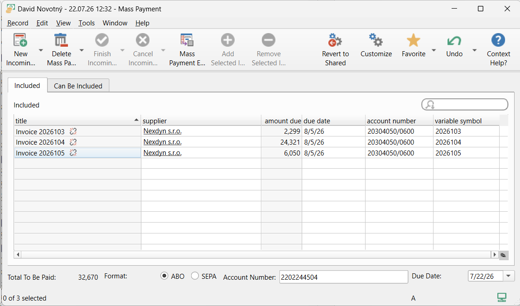Click the Favorite star icon
This screenshot has height=306, width=520.
pyautogui.click(x=413, y=40)
